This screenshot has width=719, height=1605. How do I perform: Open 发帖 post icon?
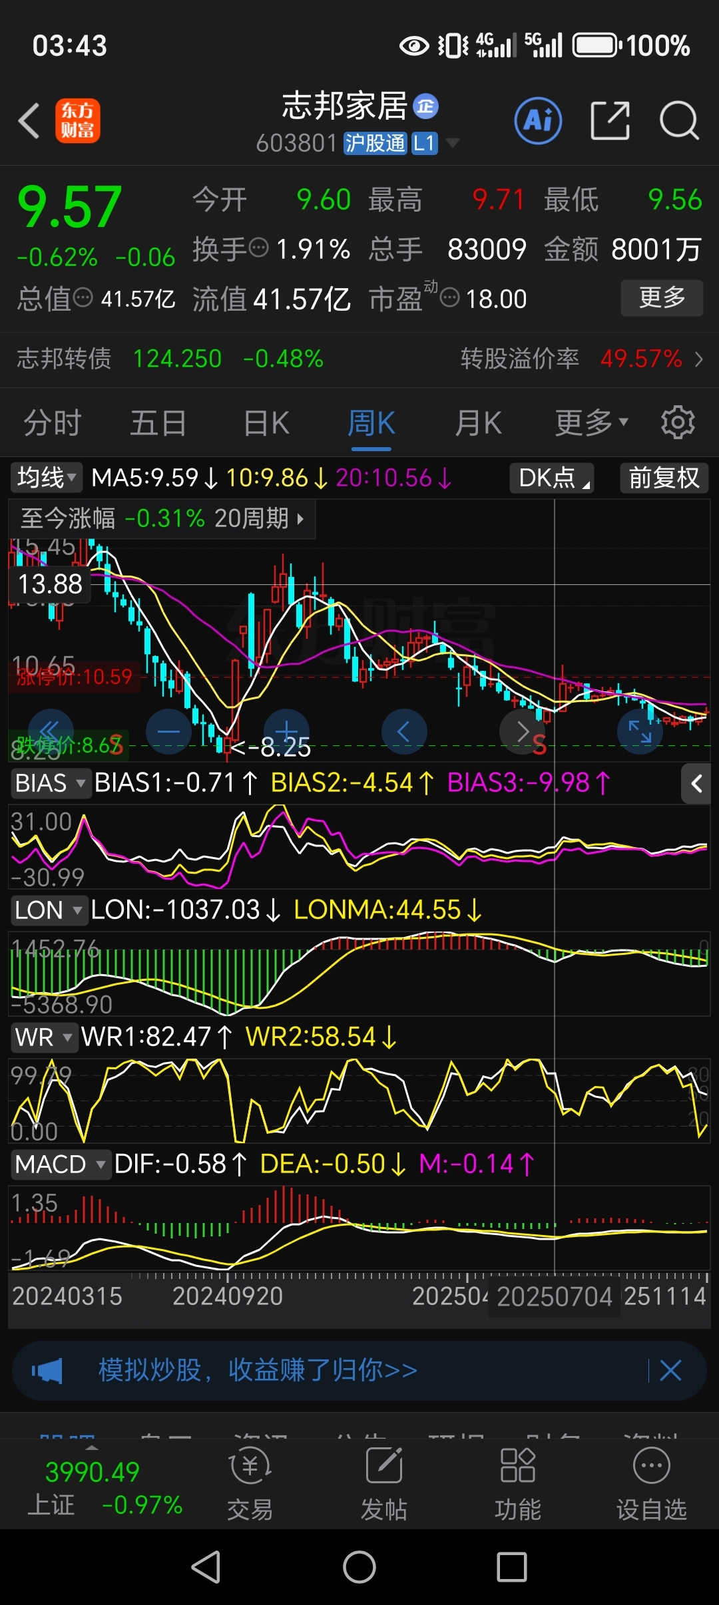pyautogui.click(x=383, y=1484)
